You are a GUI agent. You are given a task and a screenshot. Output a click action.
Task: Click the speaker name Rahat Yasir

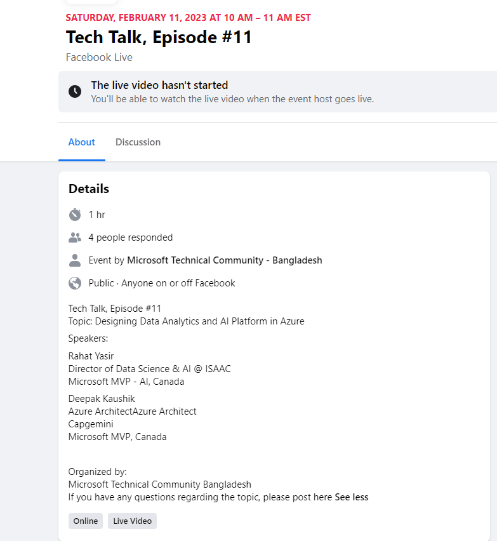(x=91, y=356)
